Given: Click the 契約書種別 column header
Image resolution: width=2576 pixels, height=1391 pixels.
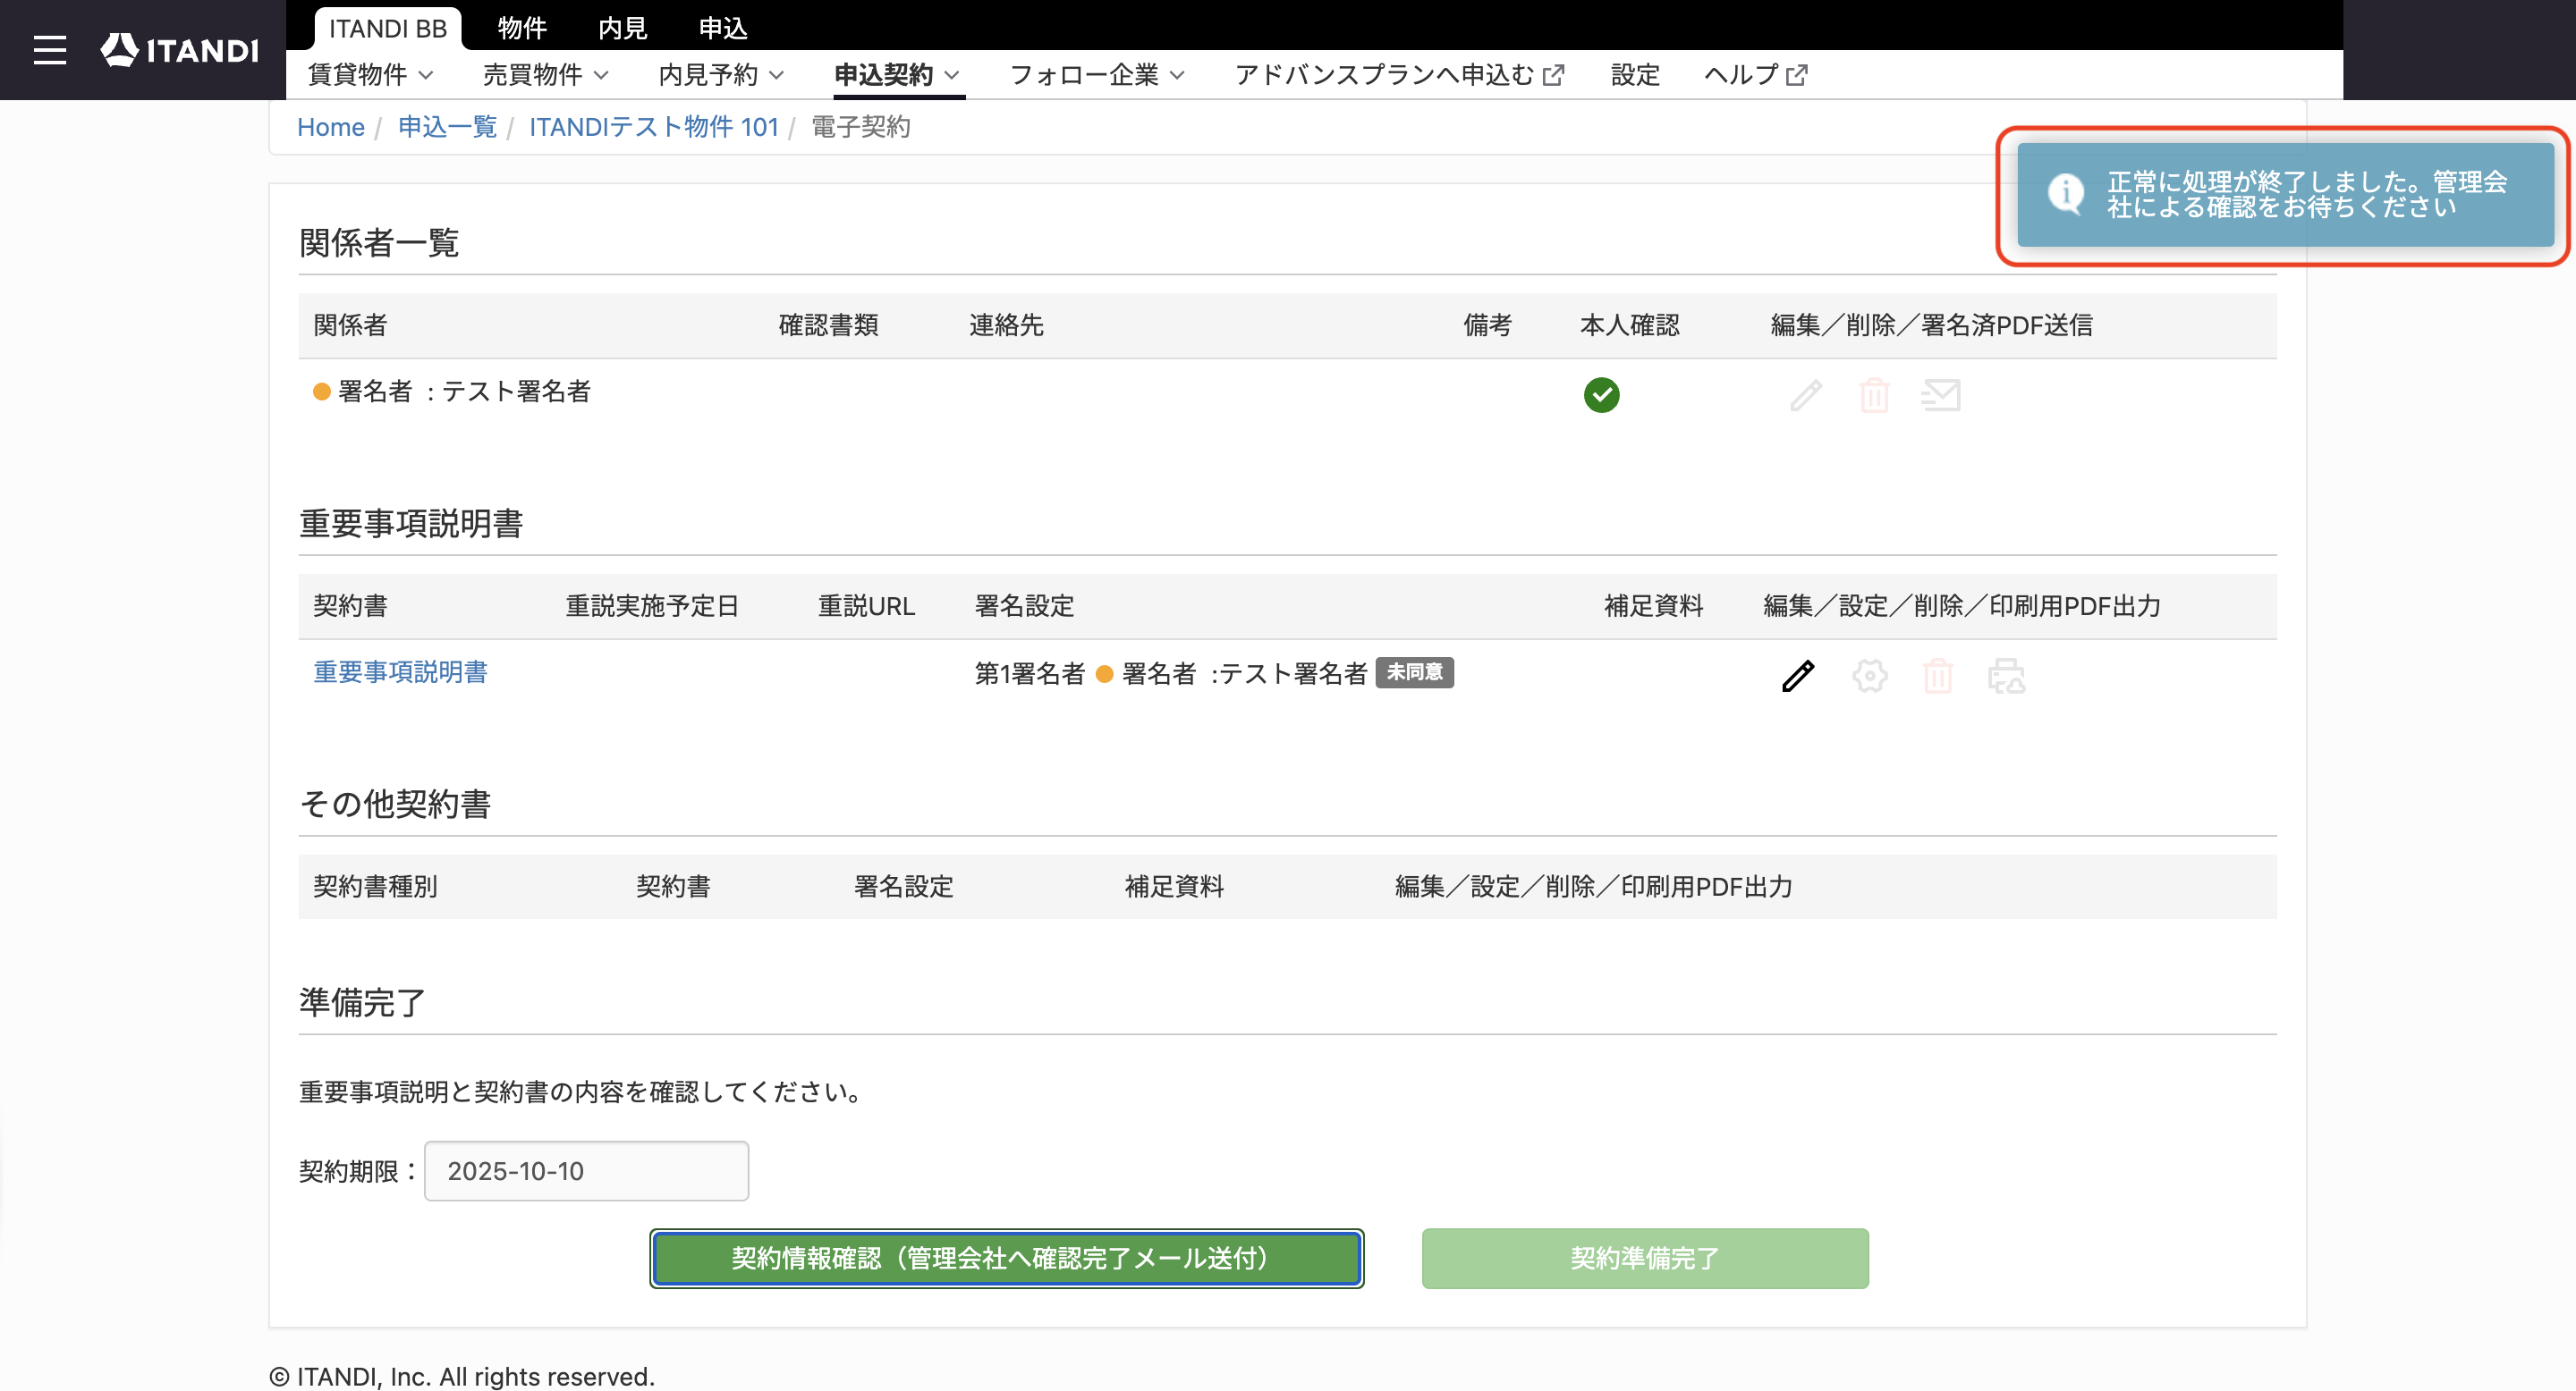Looking at the screenshot, I should coord(375,888).
